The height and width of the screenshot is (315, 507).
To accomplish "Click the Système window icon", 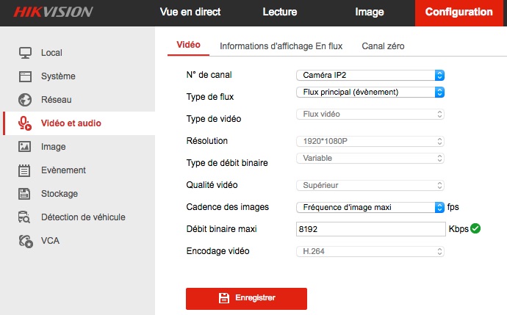I will pyautogui.click(x=25, y=76).
